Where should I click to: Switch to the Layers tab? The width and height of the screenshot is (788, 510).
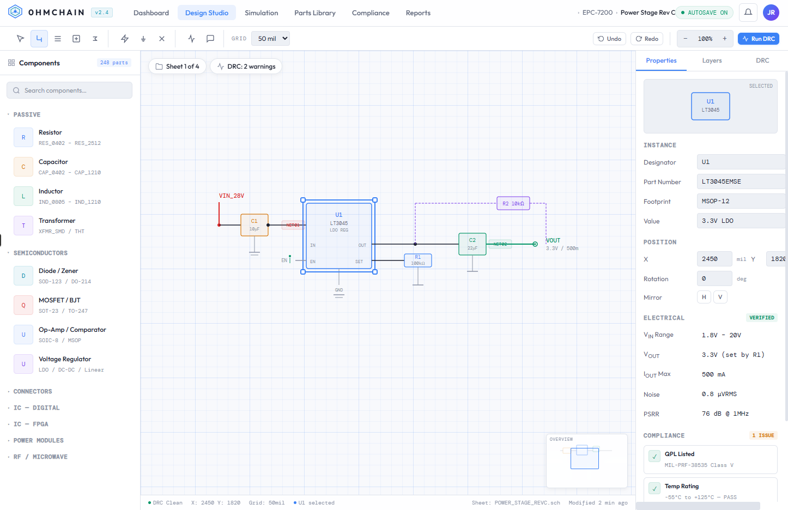712,60
